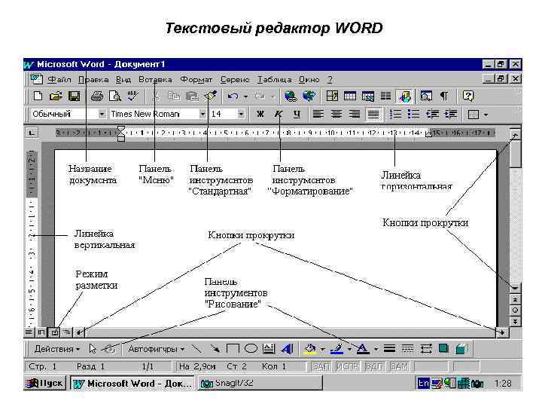Set text columns

tap(385, 96)
